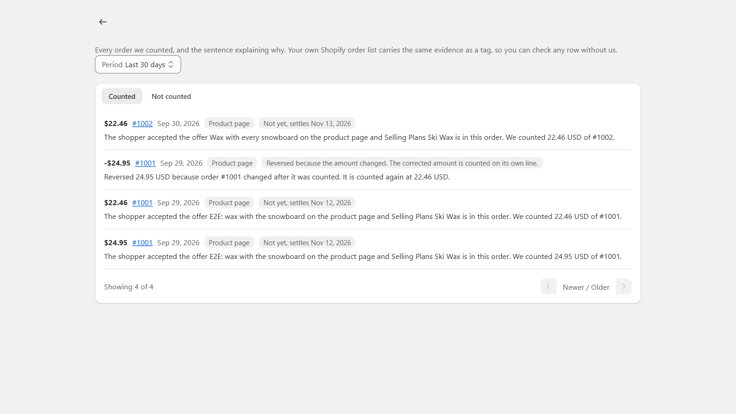The width and height of the screenshot is (736, 414).
Task: Select the Counted tab
Action: (122, 96)
